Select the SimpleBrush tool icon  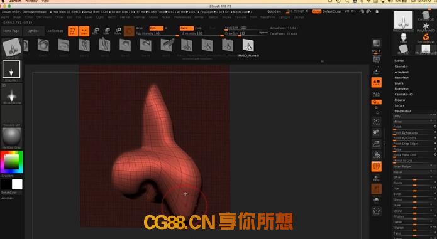(x=426, y=38)
